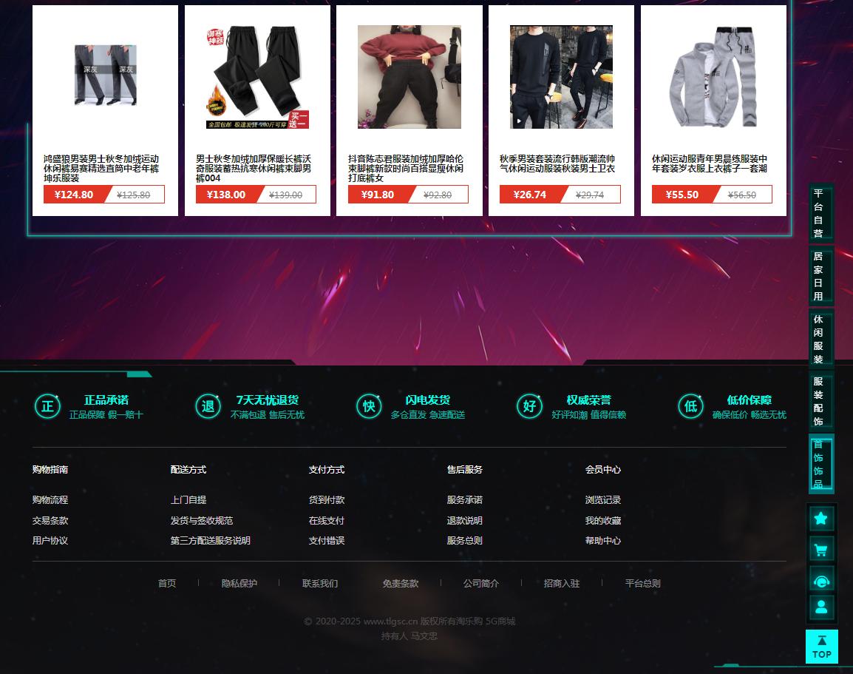This screenshot has height=674, width=853.
Task: Click the 正 genuine guarantee circle icon
Action: tap(47, 406)
